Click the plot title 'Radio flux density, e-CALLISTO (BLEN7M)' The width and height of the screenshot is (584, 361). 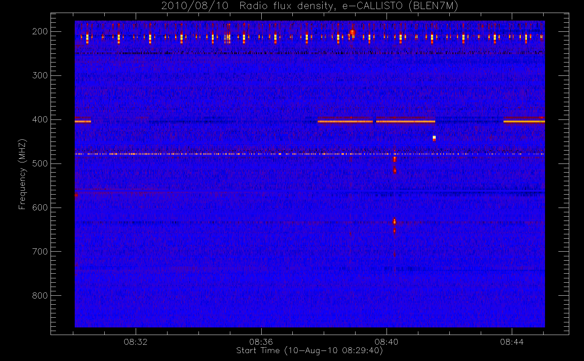(x=349, y=6)
